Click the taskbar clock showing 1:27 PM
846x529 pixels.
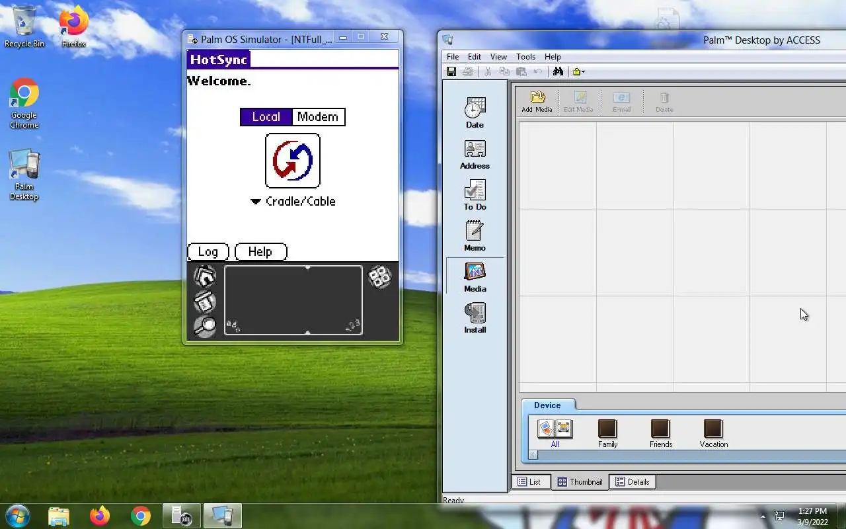[812, 516]
